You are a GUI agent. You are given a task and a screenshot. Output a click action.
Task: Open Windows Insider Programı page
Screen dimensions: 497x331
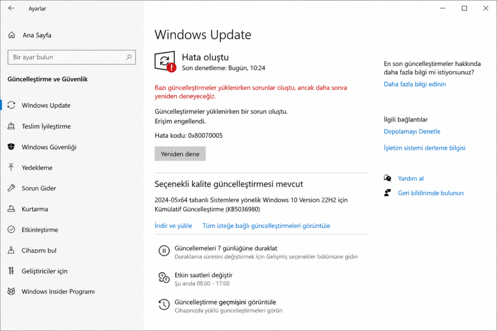pos(58,291)
